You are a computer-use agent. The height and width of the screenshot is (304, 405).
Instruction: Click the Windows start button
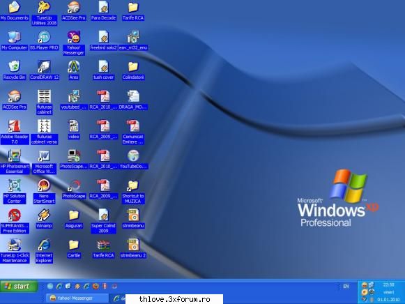point(19,286)
